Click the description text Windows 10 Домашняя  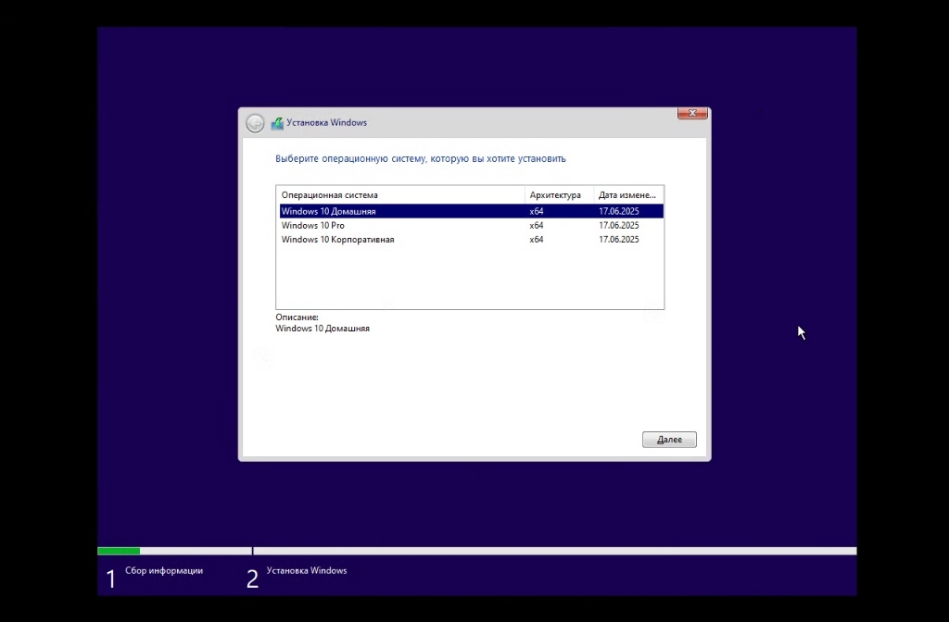point(323,329)
